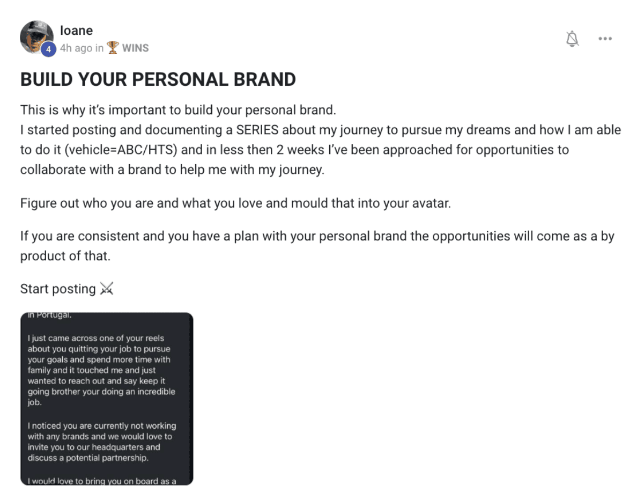Viewport: 637px width, 499px height.
Task: Click the 'Figure out who you are' paragraph
Action: click(x=235, y=203)
